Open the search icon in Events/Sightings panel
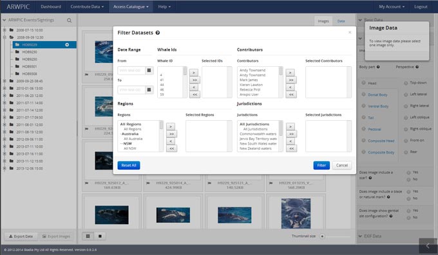 pyautogui.click(x=70, y=21)
